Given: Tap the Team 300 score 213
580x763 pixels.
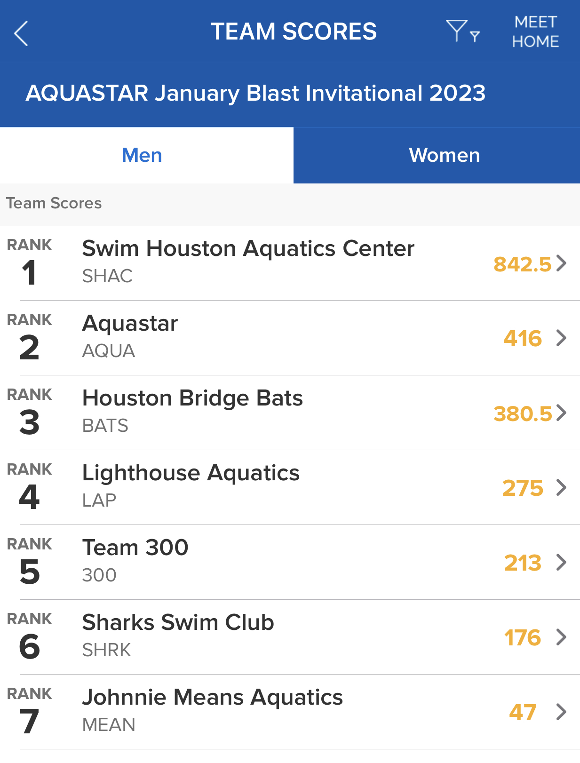Looking at the screenshot, I should click(x=522, y=563).
